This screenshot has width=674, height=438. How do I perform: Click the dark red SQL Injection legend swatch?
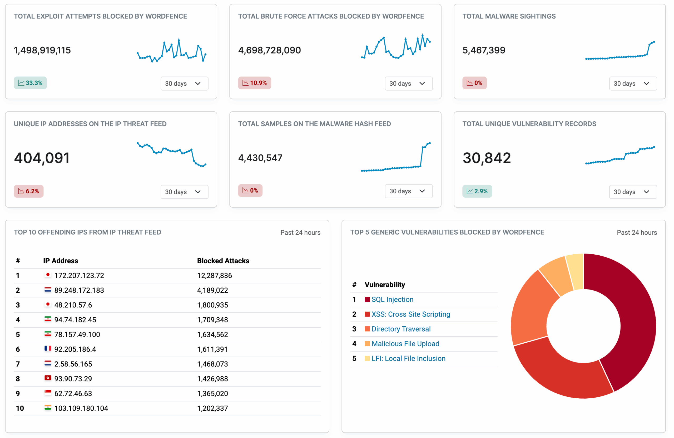pos(367,300)
